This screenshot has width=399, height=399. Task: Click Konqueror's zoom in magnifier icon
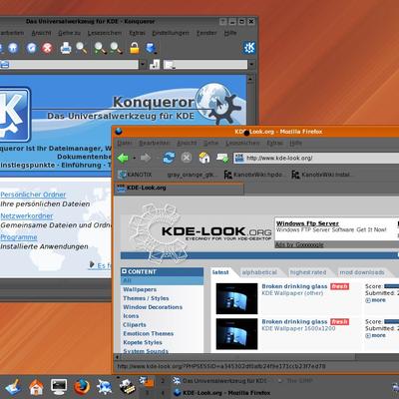coord(100,48)
